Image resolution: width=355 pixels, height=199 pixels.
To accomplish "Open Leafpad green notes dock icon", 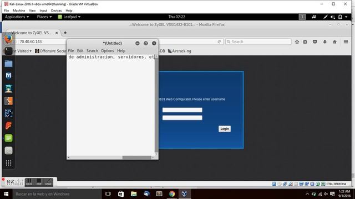I will pos(8,138).
